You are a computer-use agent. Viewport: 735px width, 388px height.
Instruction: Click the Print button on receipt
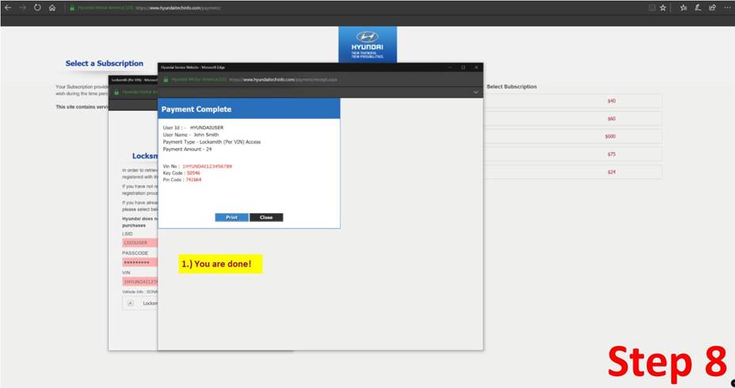click(231, 218)
